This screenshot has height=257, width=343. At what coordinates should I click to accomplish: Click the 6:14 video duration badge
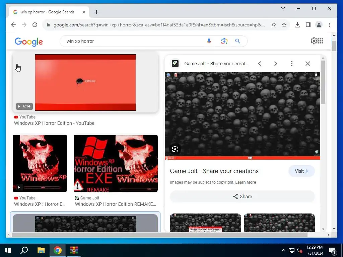tap(24, 106)
